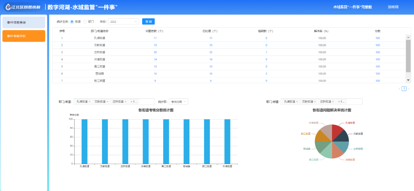The width and height of the screenshot is (414, 191).
Task: Select the 部门 radio button
Action: tap(85, 22)
